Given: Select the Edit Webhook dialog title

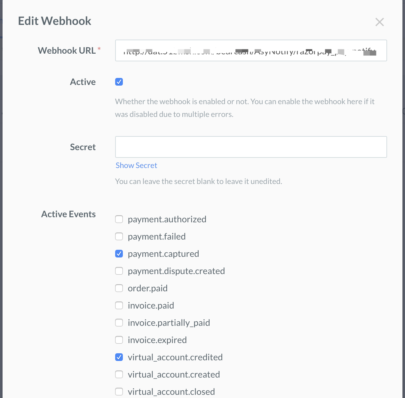Looking at the screenshot, I should (55, 20).
